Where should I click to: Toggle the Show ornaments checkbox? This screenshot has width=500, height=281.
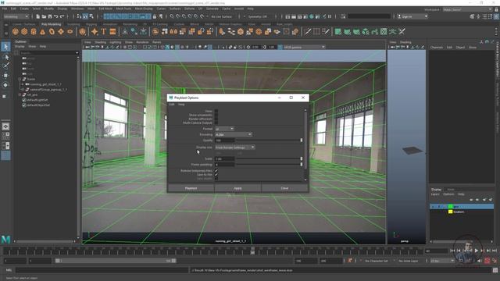pyautogui.click(x=216, y=115)
